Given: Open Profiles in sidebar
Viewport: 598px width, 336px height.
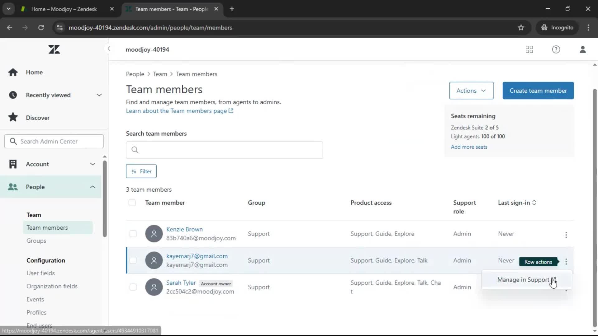Looking at the screenshot, I should (36, 312).
